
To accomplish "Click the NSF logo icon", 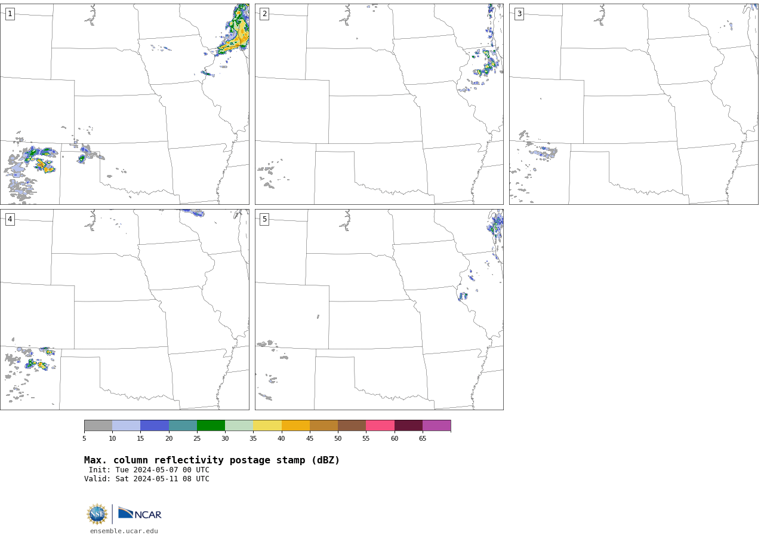I will 97,514.
